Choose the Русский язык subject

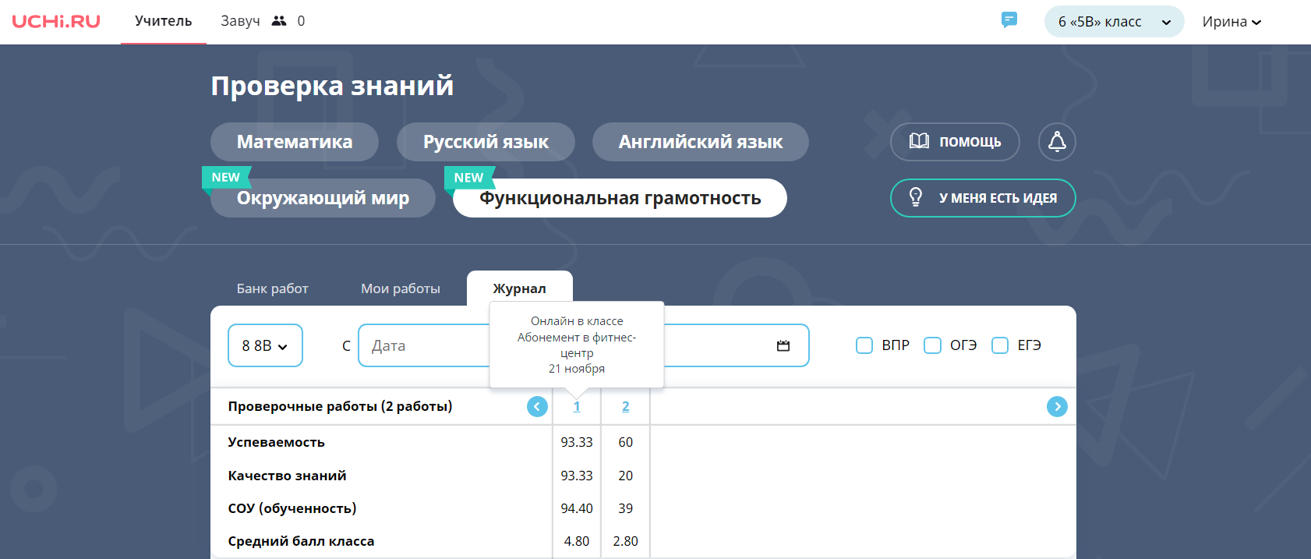[x=486, y=142]
